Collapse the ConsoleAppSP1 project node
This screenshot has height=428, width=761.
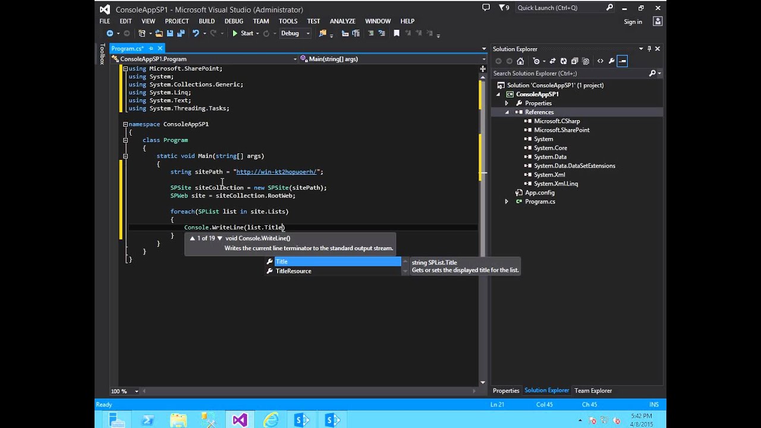point(499,95)
